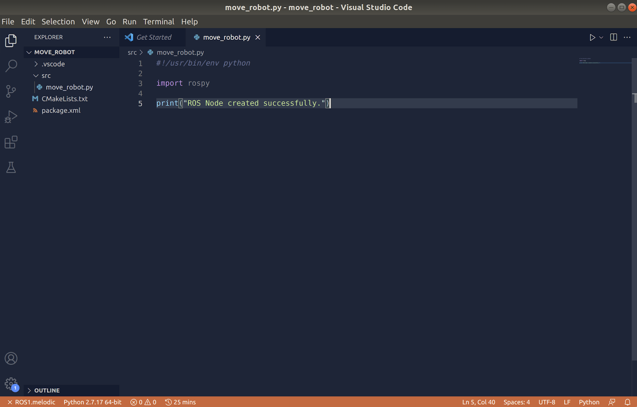
Task: Open the Extensions view
Action: click(x=11, y=142)
